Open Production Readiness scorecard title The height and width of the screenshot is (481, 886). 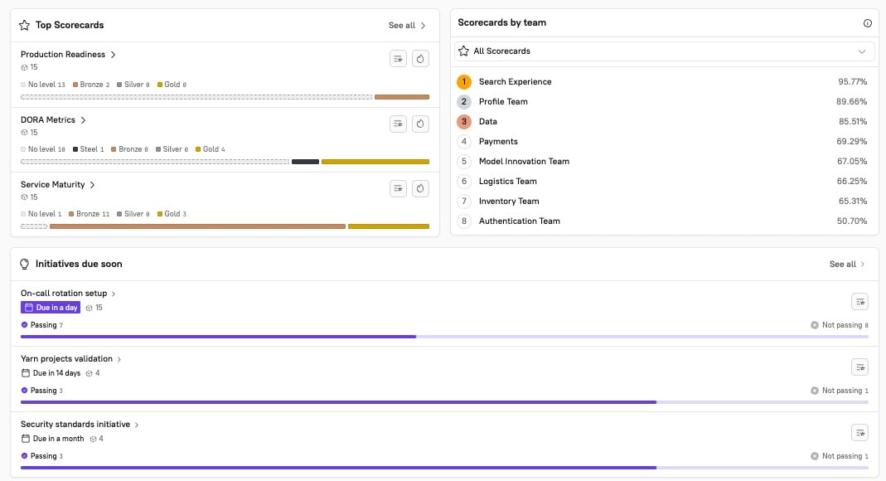(x=63, y=54)
